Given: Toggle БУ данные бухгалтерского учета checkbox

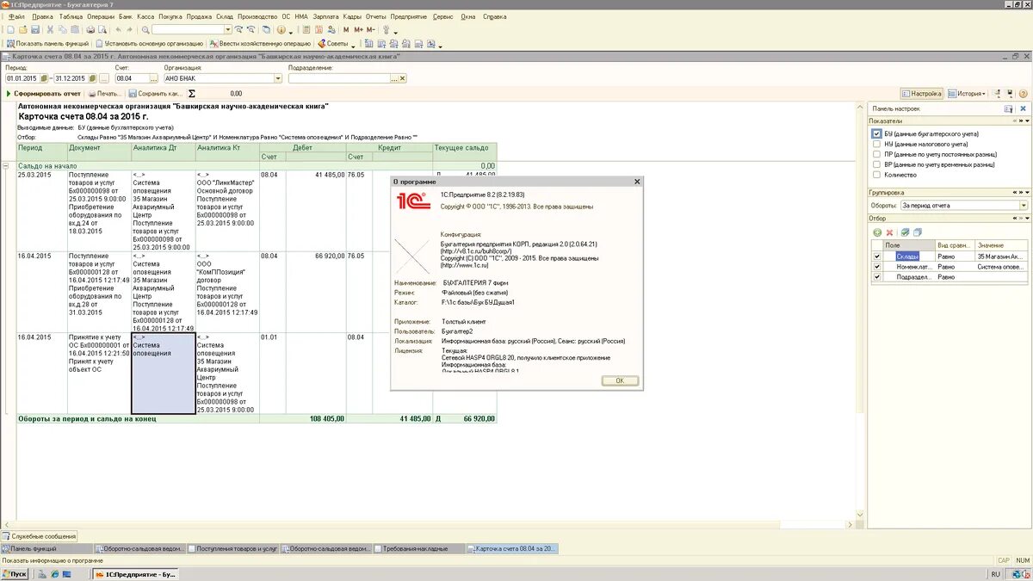Looking at the screenshot, I should (877, 133).
